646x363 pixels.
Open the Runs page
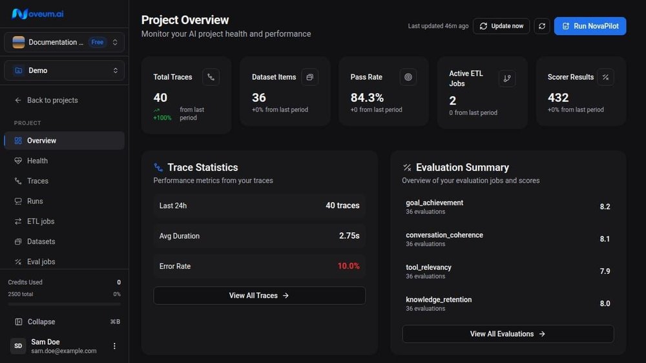(x=64, y=201)
